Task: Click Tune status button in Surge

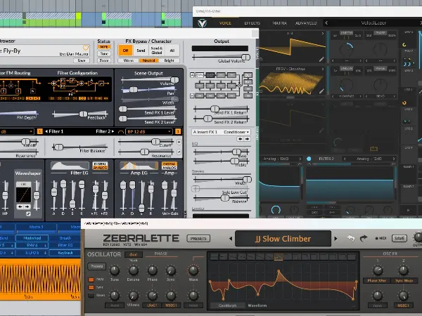Action: pyautogui.click(x=104, y=54)
